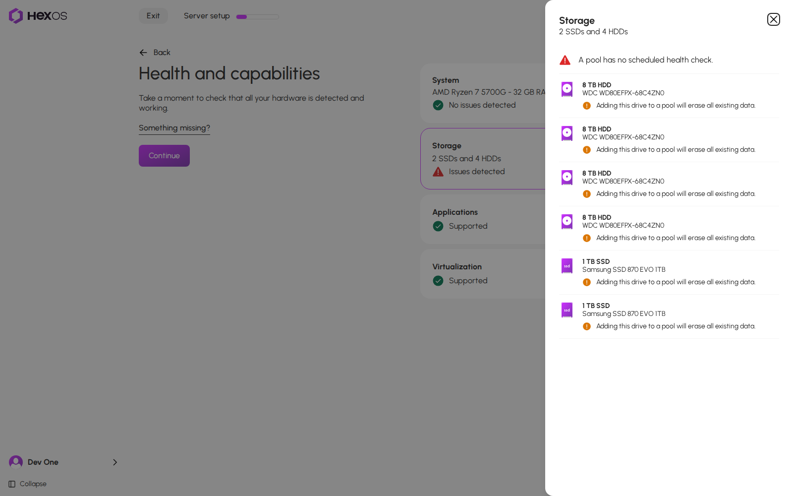The width and height of the screenshot is (793, 496).
Task: Open the Applications card
Action: pos(483,219)
